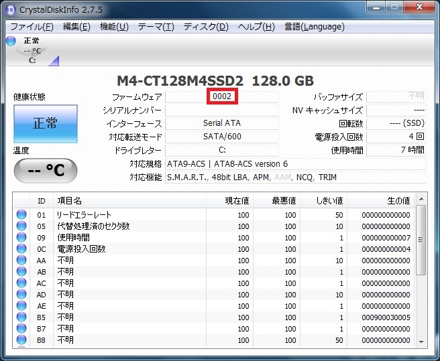The height and width of the screenshot is (361, 440).
Task: Open the ファイル(F) menu
Action: click(x=32, y=27)
